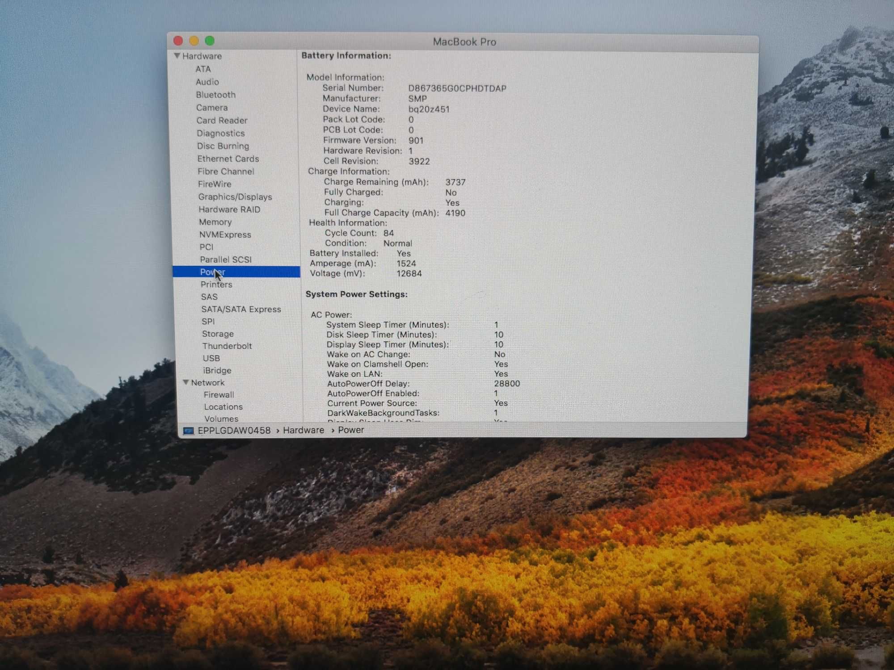Open USB section
894x670 pixels.
click(x=211, y=358)
